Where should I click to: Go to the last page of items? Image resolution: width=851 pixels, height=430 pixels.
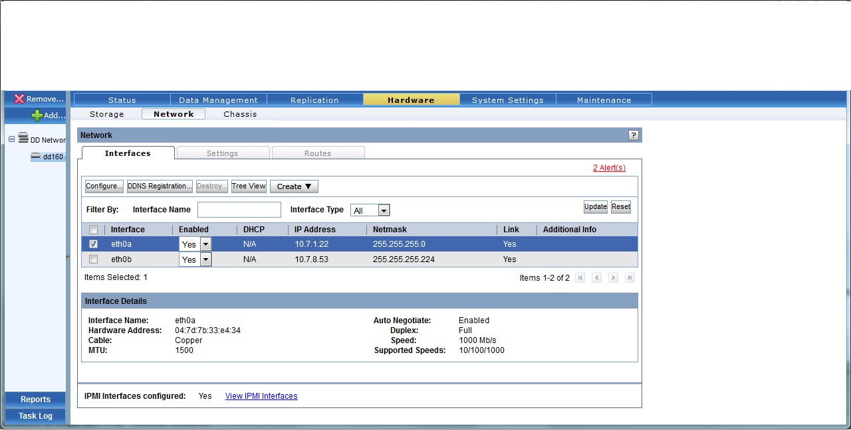pyautogui.click(x=630, y=278)
